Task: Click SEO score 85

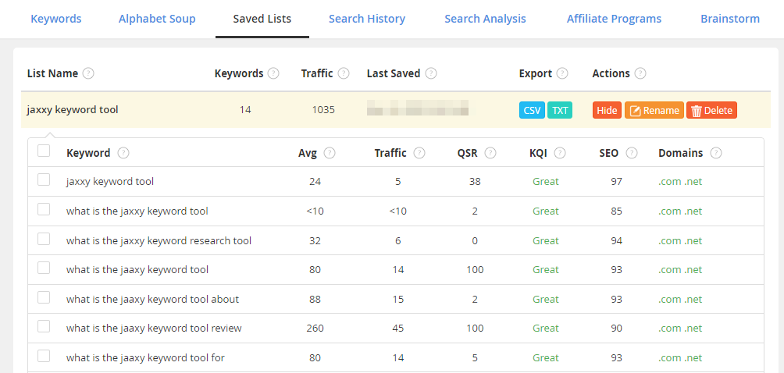Action: click(616, 211)
